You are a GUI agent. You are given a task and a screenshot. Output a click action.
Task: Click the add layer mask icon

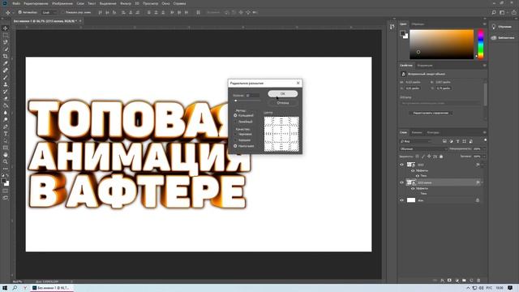click(449, 281)
